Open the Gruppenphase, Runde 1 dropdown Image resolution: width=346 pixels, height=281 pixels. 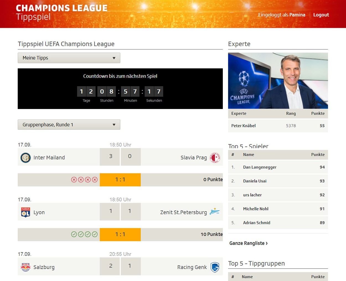tap(69, 125)
